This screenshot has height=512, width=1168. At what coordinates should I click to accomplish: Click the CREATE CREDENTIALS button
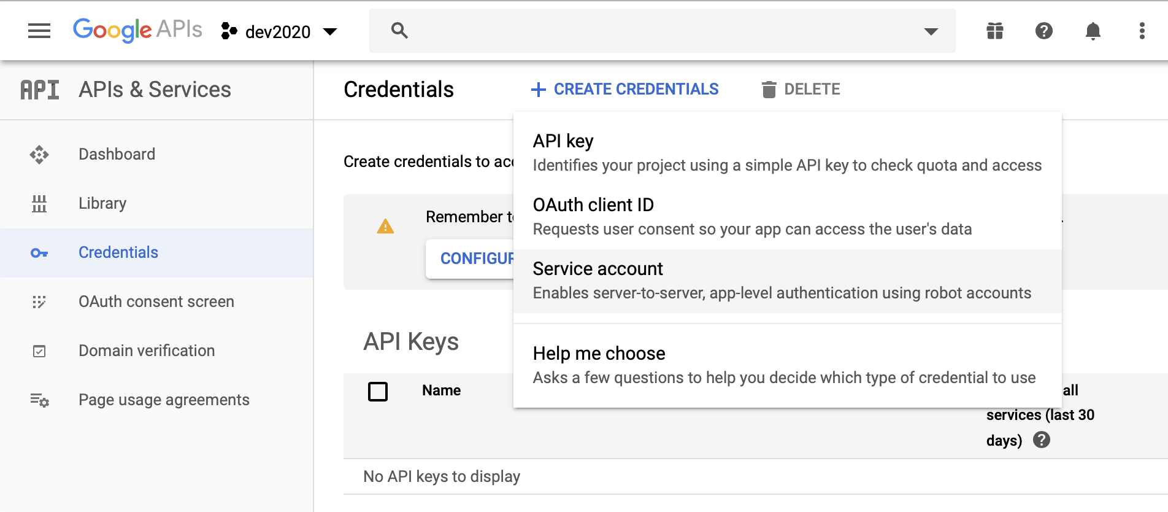pyautogui.click(x=624, y=90)
